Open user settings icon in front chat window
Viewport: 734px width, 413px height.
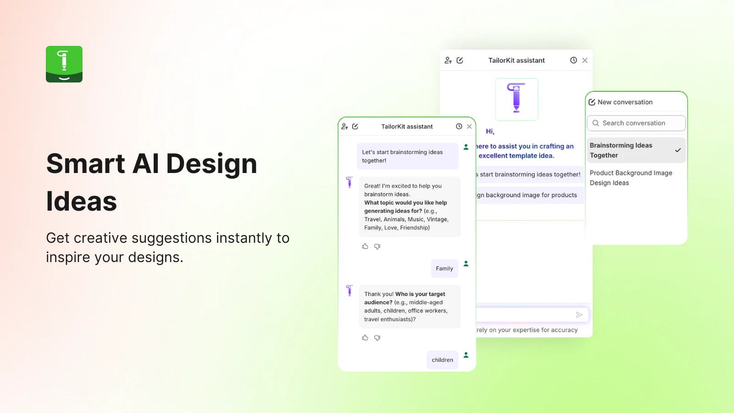tap(345, 127)
